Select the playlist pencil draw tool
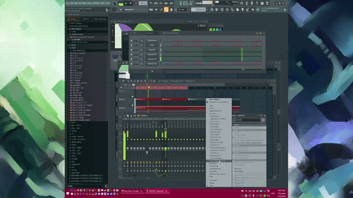Viewport: 353px width, 198px height. [128, 81]
